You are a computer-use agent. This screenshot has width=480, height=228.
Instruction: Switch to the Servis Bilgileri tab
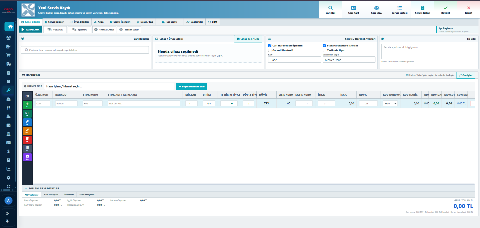pyautogui.click(x=55, y=22)
